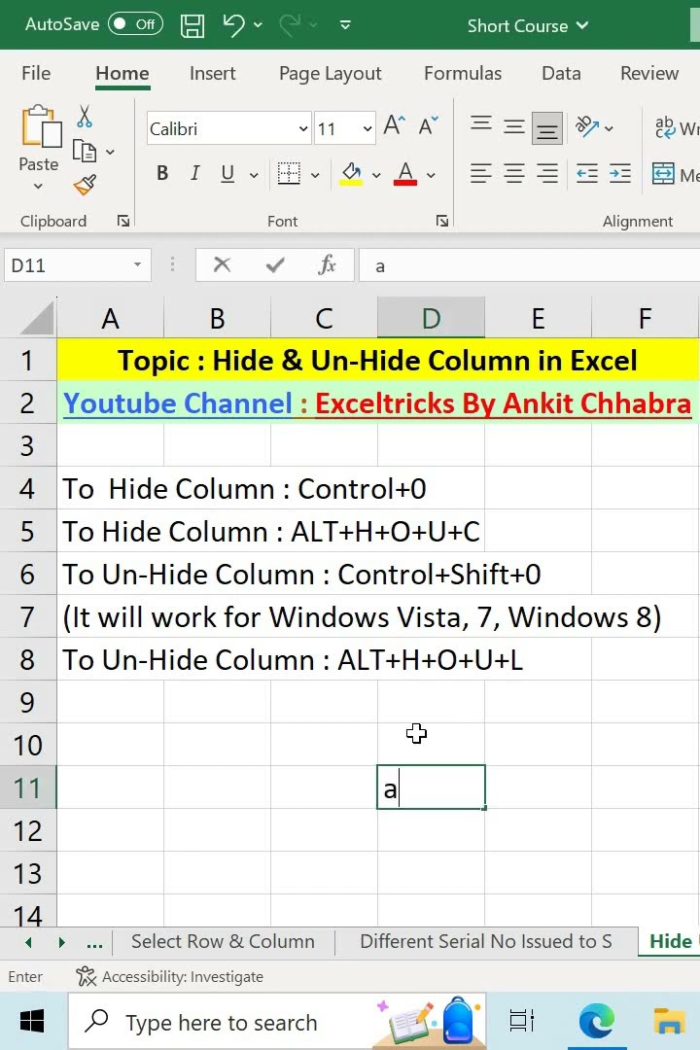Toggle Bottom Align vertical alignment
This screenshot has height=1050, width=700.
click(546, 128)
